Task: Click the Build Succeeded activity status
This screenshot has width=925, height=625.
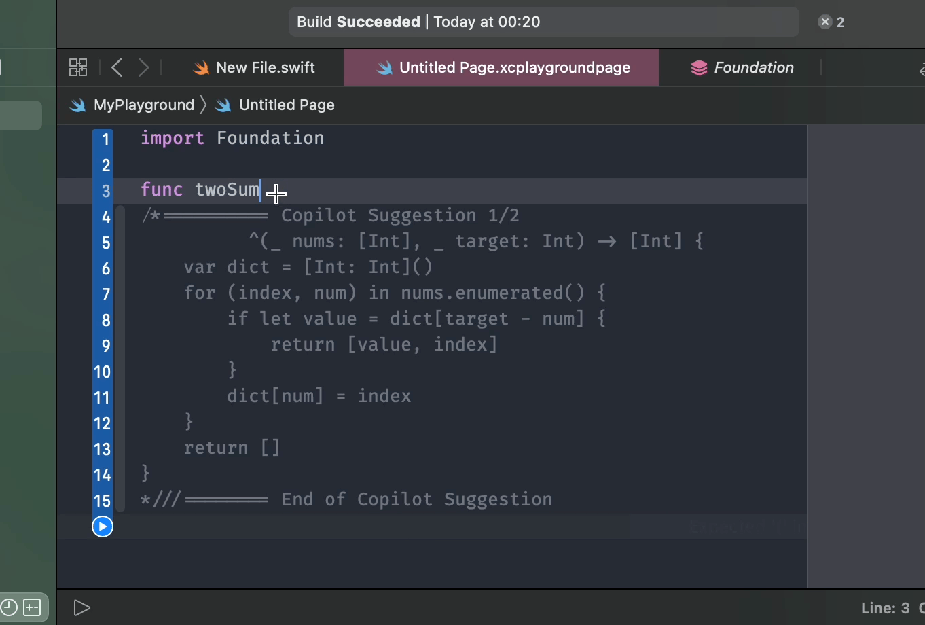Action: click(418, 22)
